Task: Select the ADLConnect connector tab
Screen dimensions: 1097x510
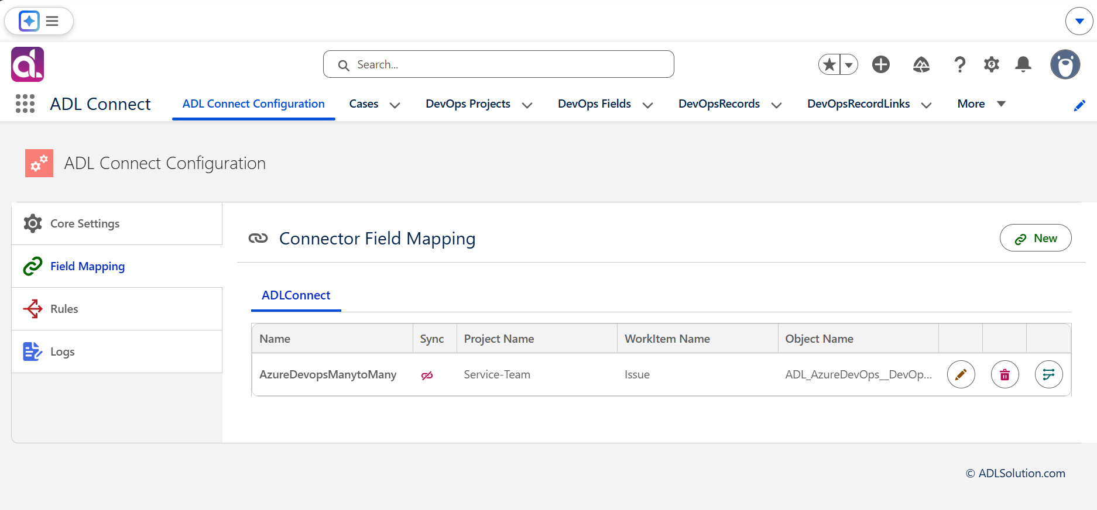Action: [296, 295]
